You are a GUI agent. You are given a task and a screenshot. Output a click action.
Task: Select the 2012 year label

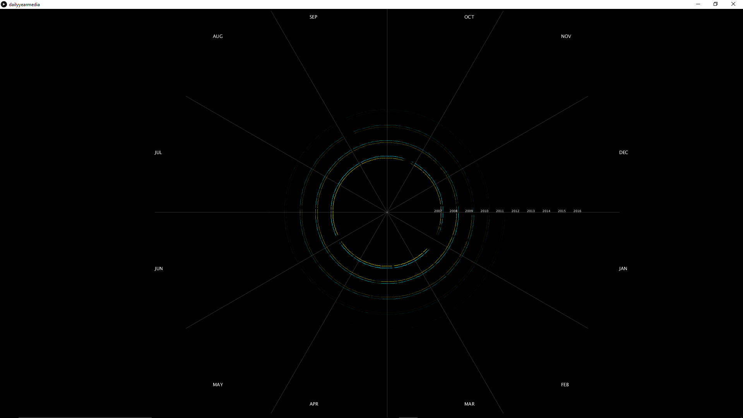pos(515,211)
